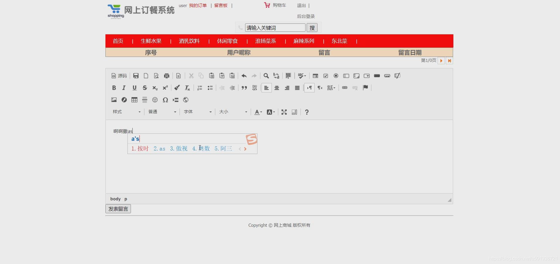Screen dimensions: 560x264
Task: Insert the special character omega symbol
Action: (x=165, y=100)
